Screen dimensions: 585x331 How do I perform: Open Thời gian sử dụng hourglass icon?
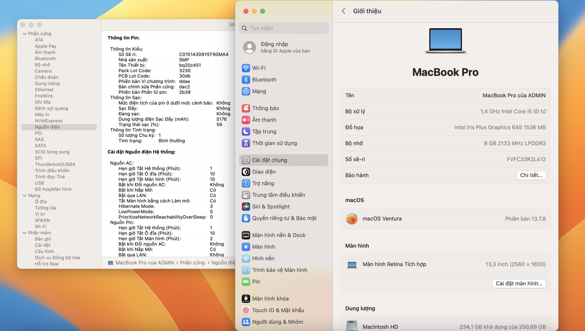[246, 143]
